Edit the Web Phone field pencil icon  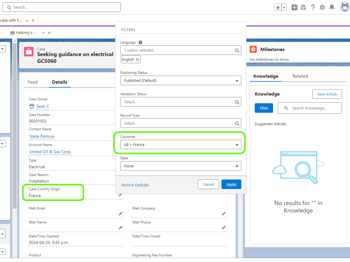point(224,228)
